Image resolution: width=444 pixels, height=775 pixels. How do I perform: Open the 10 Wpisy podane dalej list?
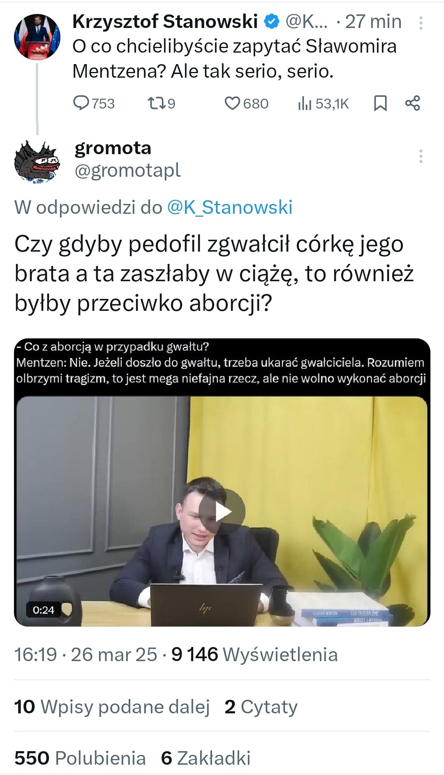112,707
